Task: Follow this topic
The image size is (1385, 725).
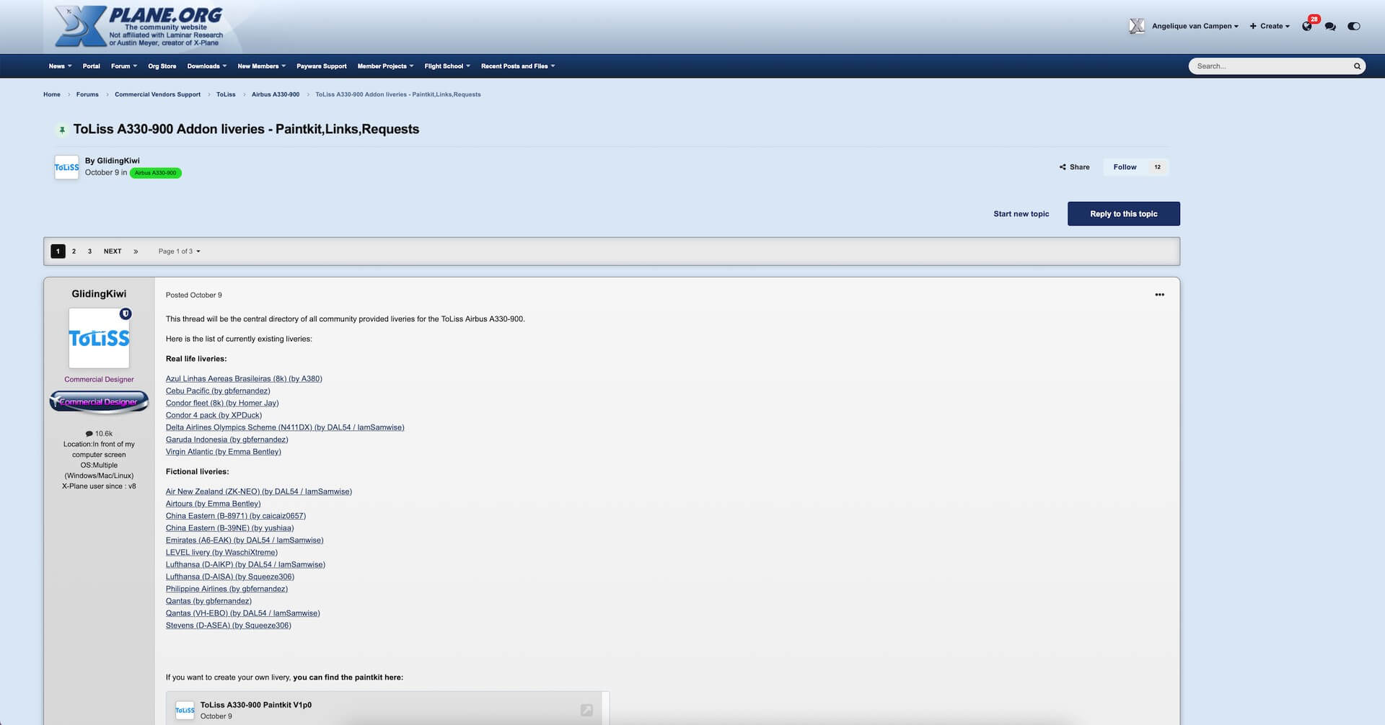Action: tap(1125, 167)
